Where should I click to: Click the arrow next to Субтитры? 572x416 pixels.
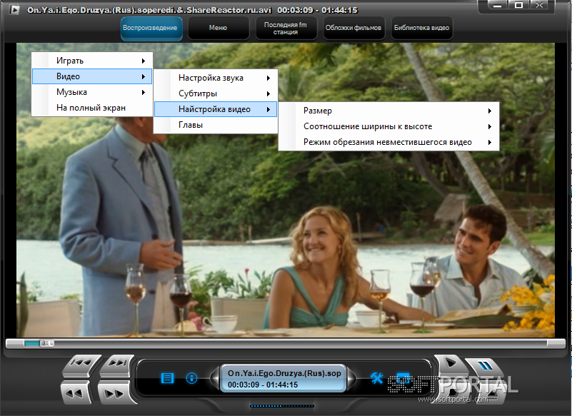pos(269,93)
